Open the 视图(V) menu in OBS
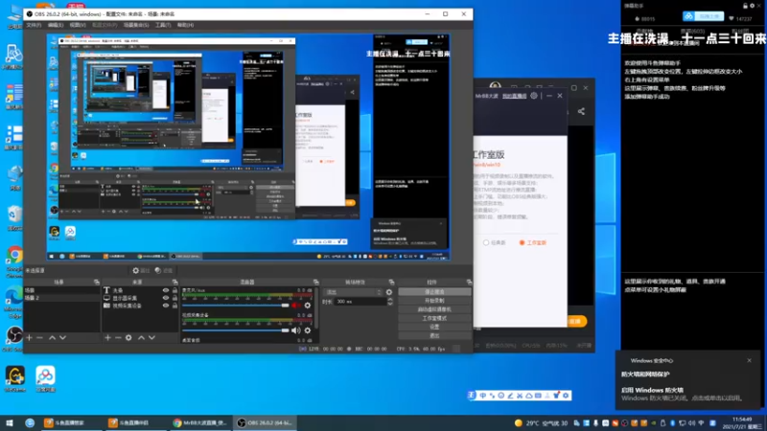 pos(78,25)
